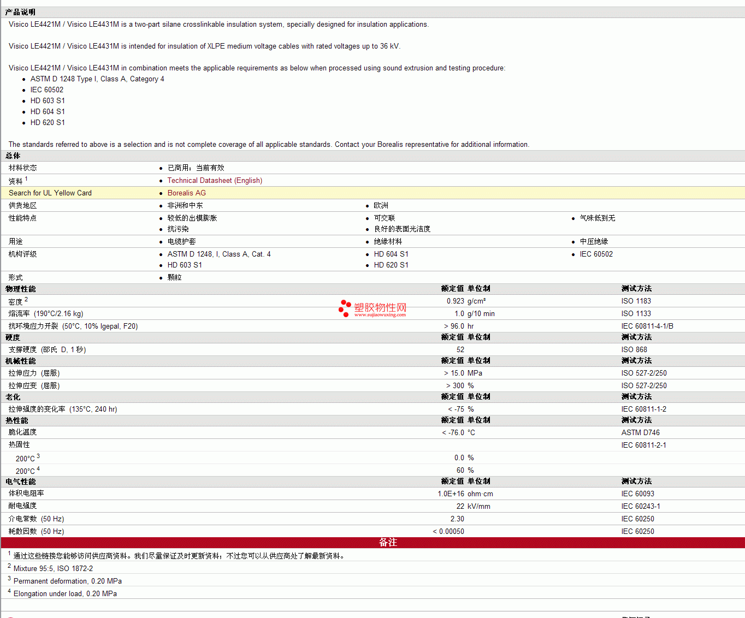
Task: Select the 产品说明 section header
Action: pos(20,12)
